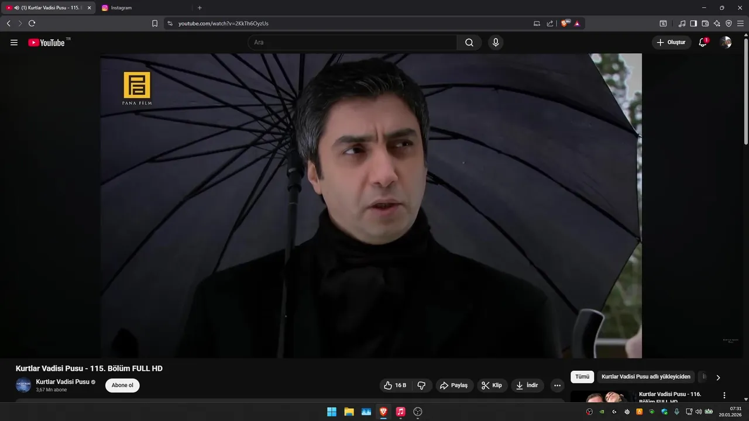Click the youtube.com address bar URL
Viewport: 749px width, 421px height.
coord(224,23)
